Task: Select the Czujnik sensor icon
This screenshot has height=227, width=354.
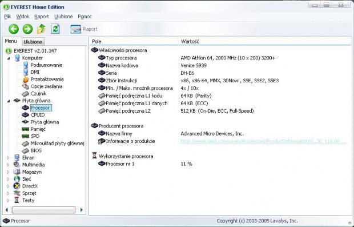Action: (26, 94)
